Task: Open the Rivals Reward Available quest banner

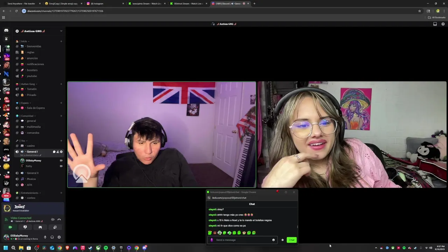Action: point(33,208)
